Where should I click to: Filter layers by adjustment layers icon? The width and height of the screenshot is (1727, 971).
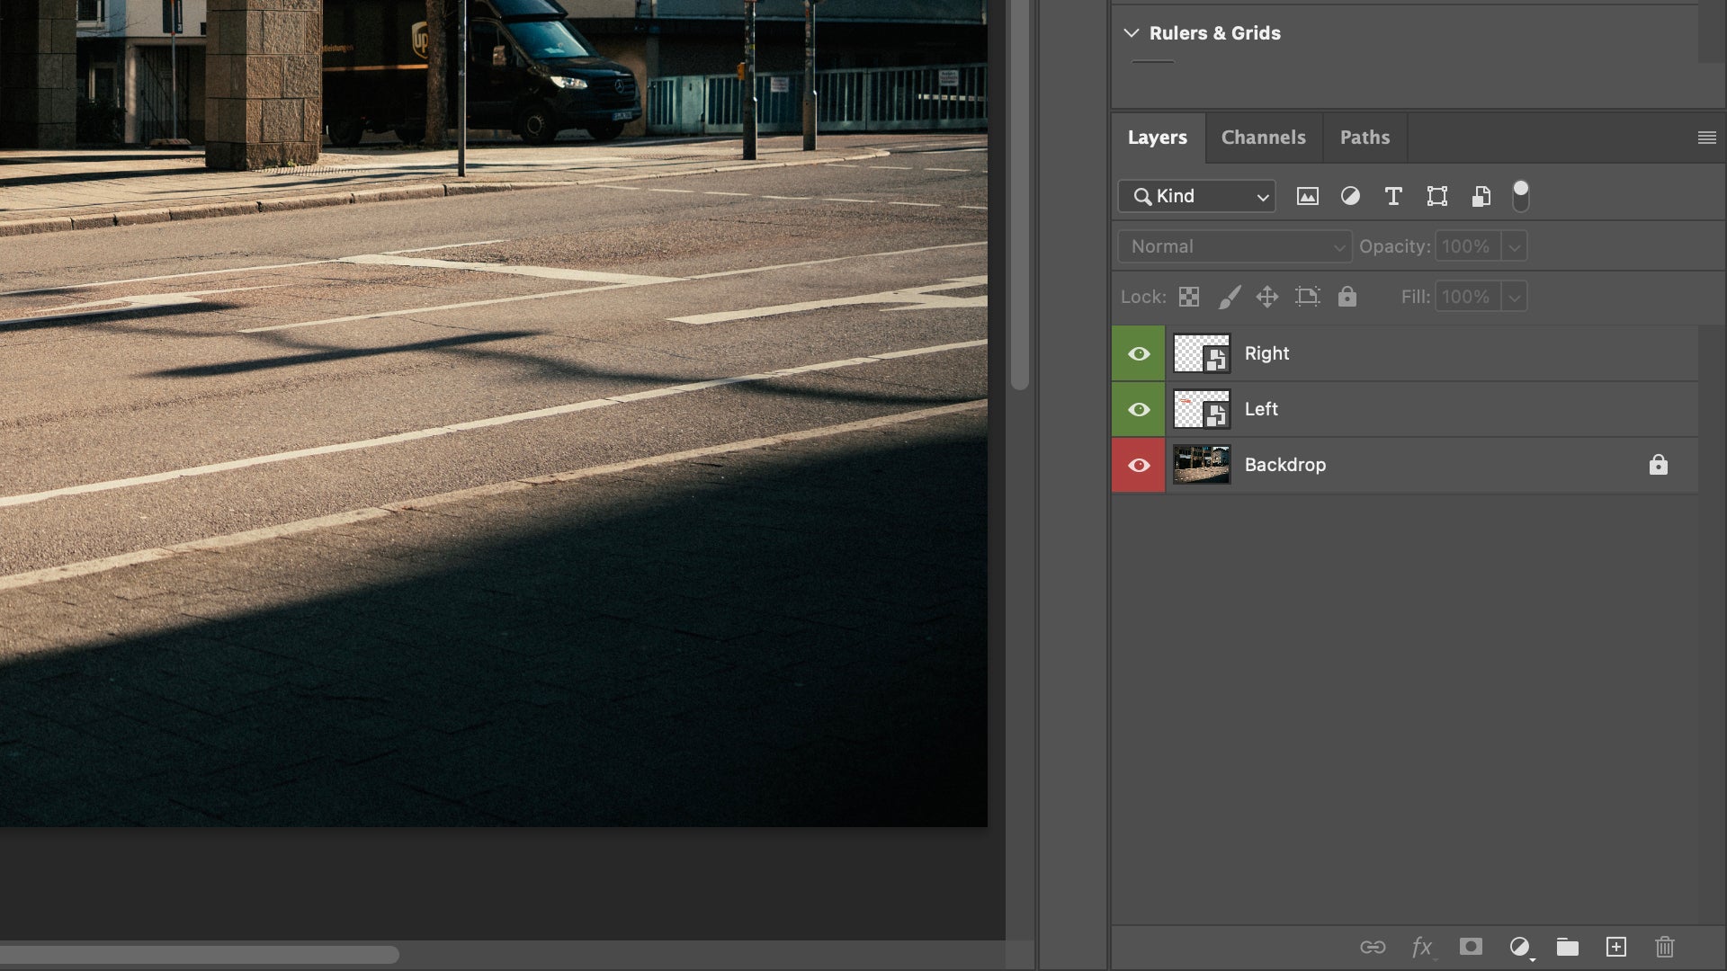tap(1350, 196)
